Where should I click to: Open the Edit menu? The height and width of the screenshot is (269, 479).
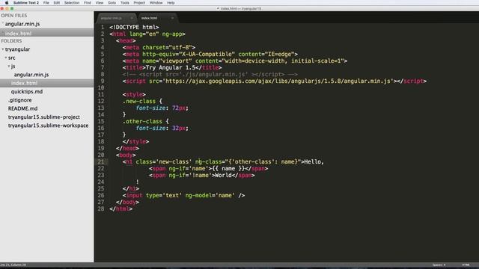[57, 3]
